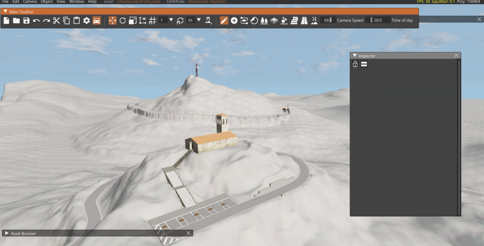The image size is (484, 246).
Task: Open the View menu
Action: (61, 2)
